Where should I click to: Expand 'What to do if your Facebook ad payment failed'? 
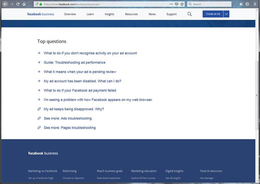pyautogui.click(x=80, y=90)
